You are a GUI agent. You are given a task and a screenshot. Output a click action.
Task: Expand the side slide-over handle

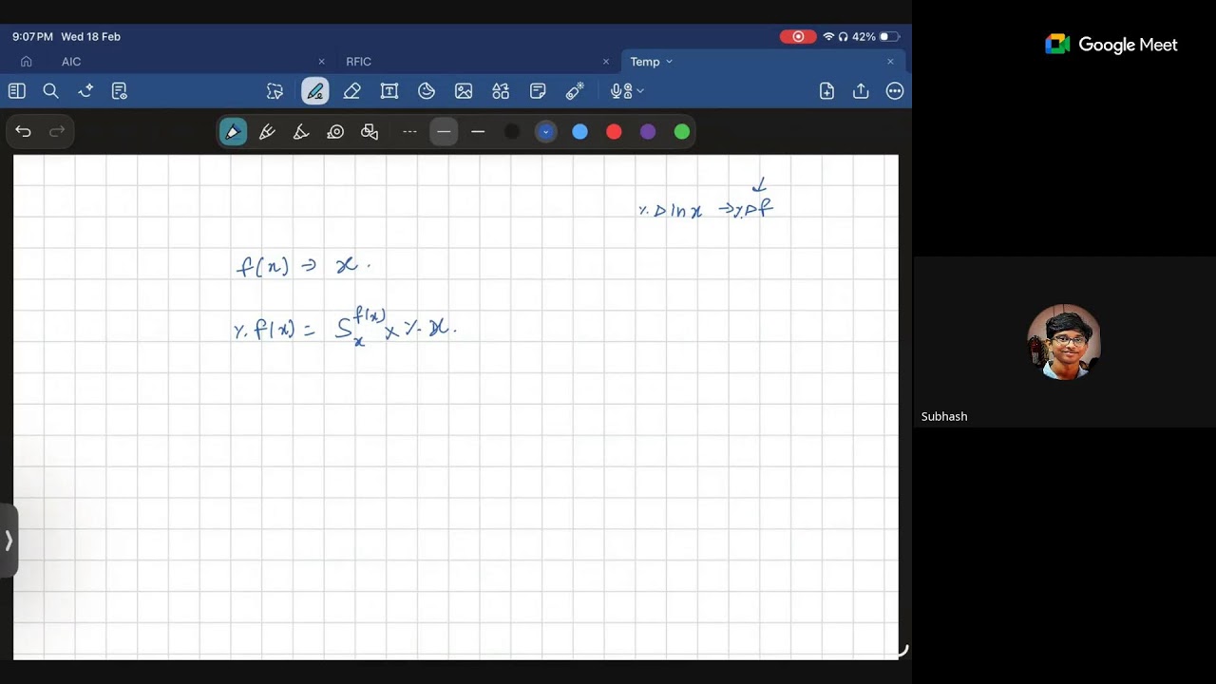pyautogui.click(x=9, y=541)
